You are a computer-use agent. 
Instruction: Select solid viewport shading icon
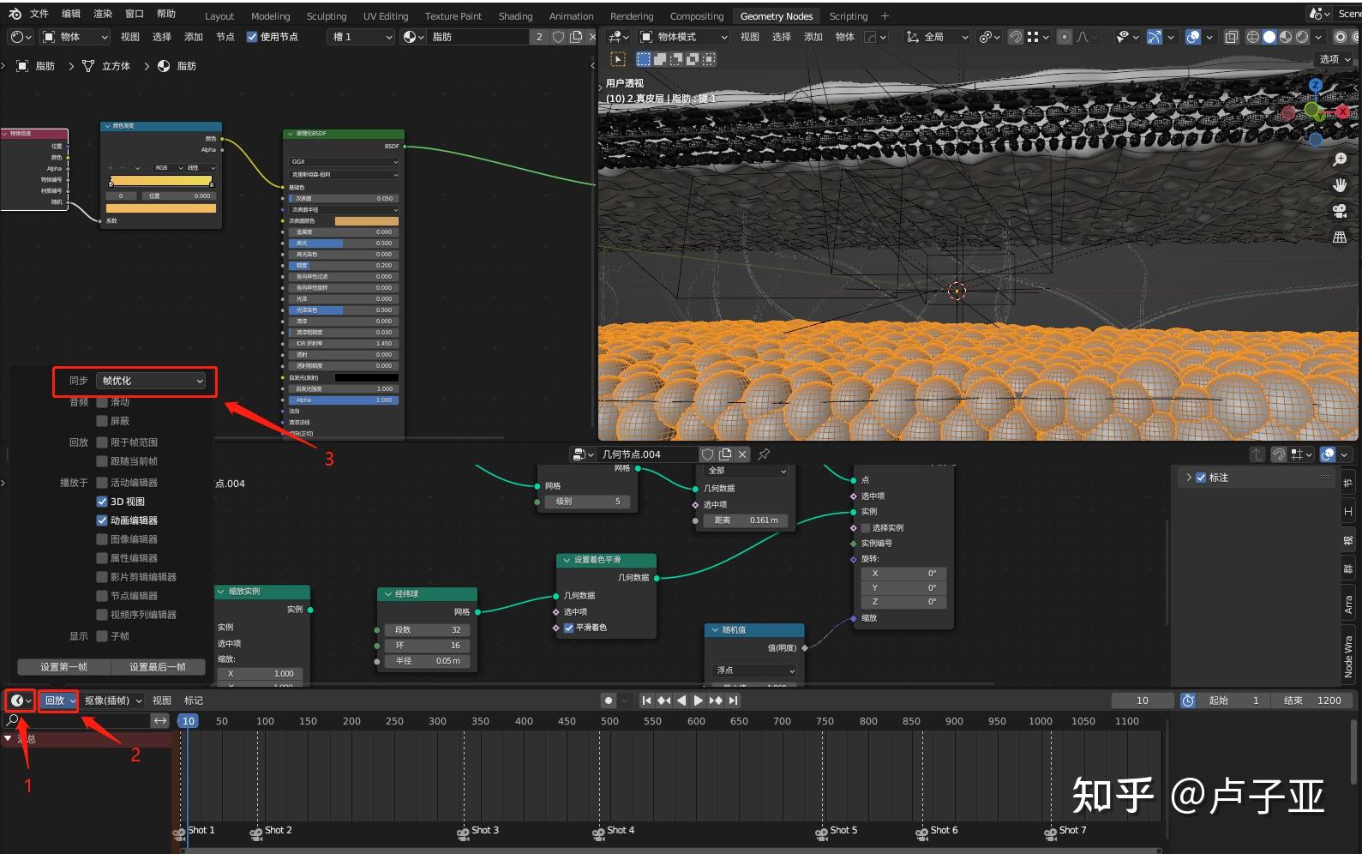coord(1269,37)
